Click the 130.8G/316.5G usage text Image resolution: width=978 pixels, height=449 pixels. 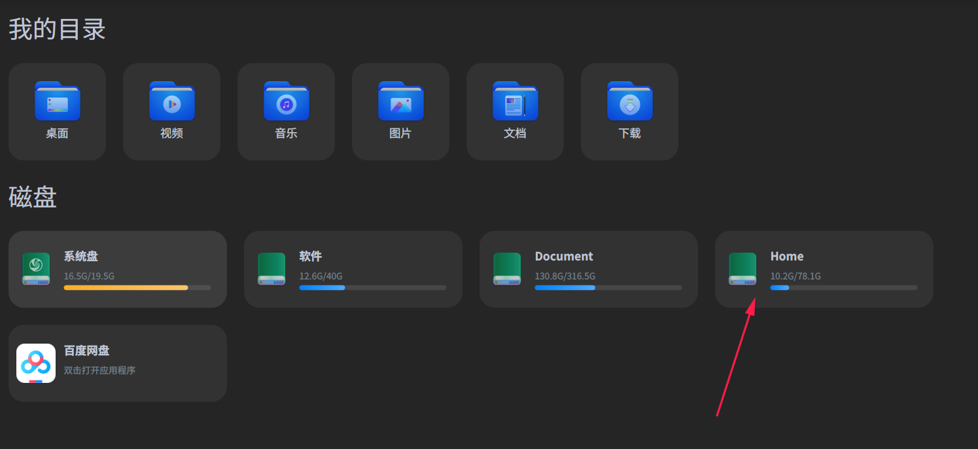pos(565,276)
